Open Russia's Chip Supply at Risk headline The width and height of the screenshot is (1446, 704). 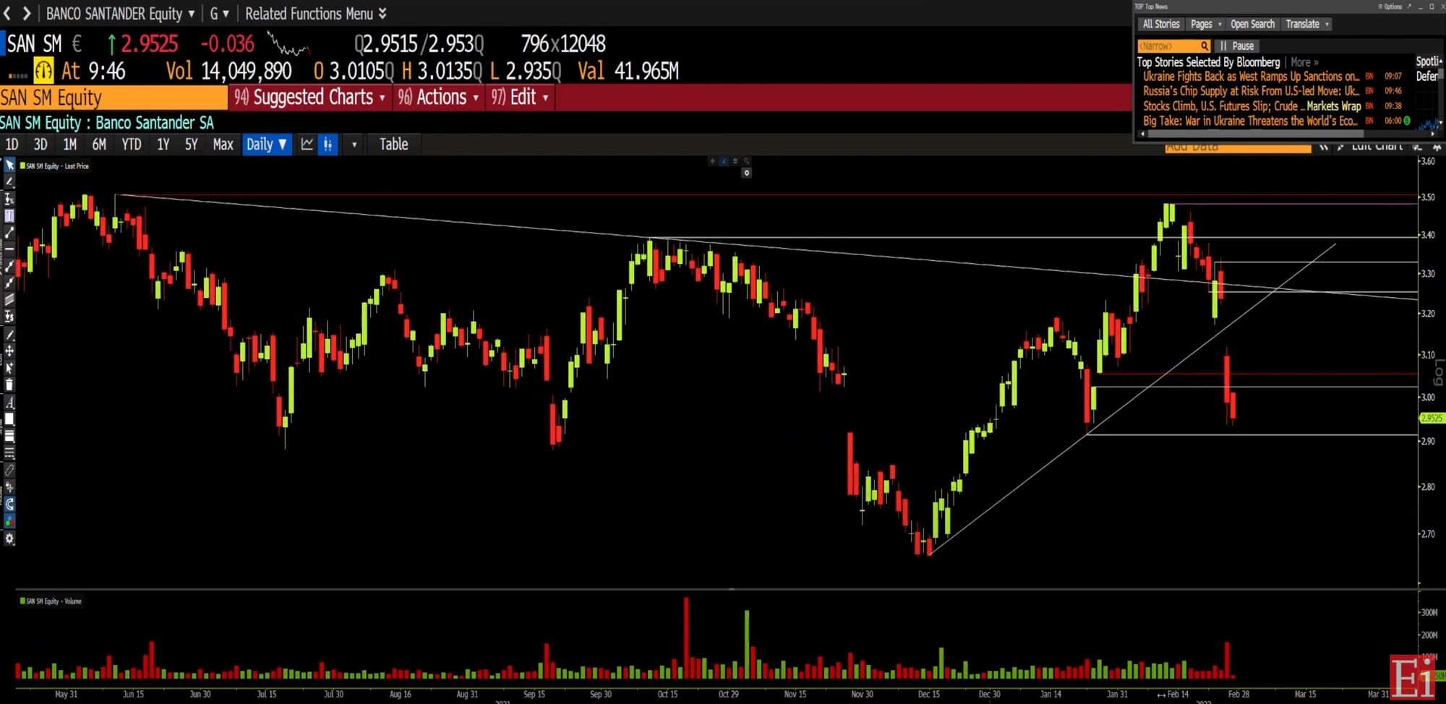[x=1251, y=91]
